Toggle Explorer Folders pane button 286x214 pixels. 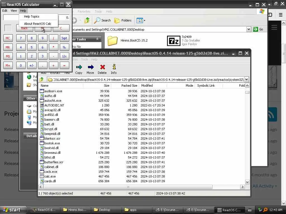point(123,20)
